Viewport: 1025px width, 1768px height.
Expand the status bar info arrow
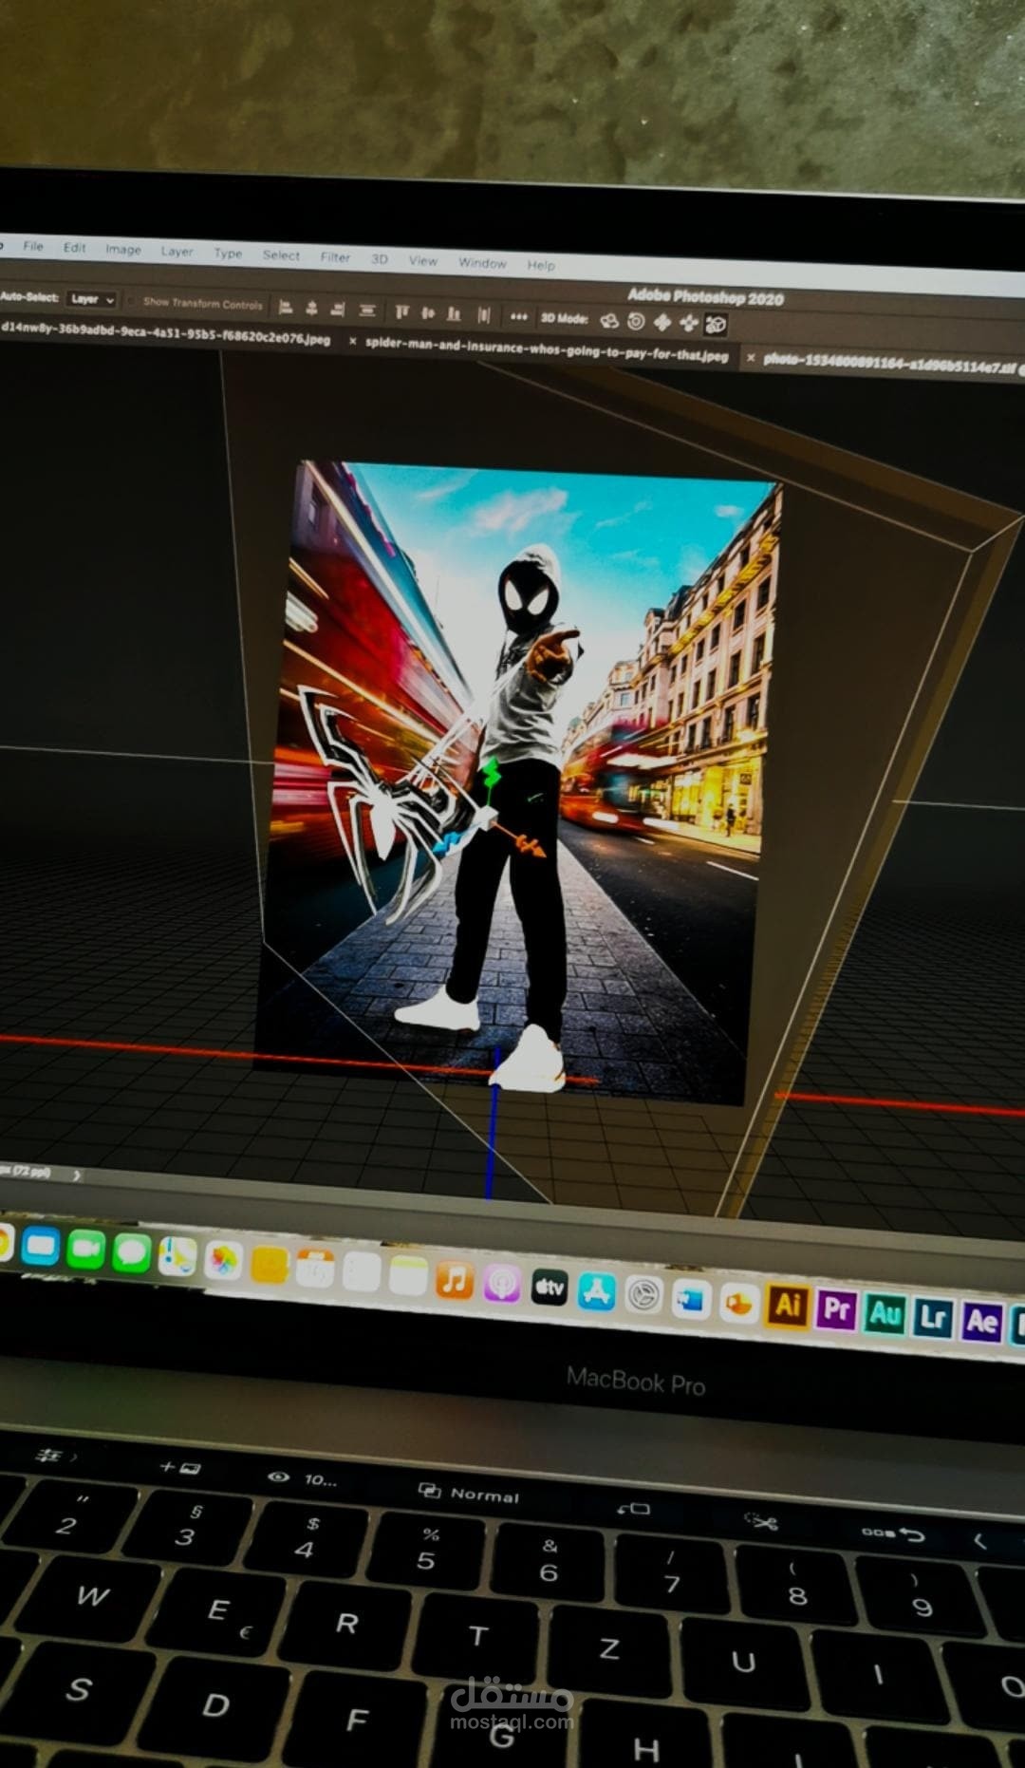(x=77, y=1176)
